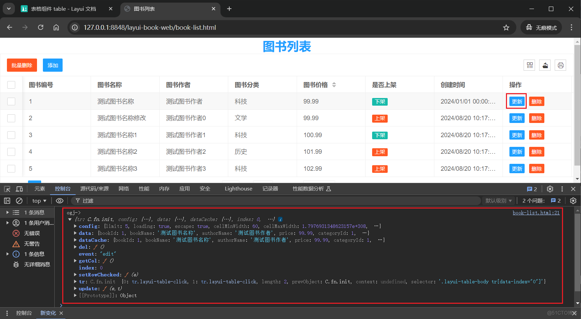The height and width of the screenshot is (319, 581).
Task: Open new tab with plus button
Action: (x=229, y=9)
